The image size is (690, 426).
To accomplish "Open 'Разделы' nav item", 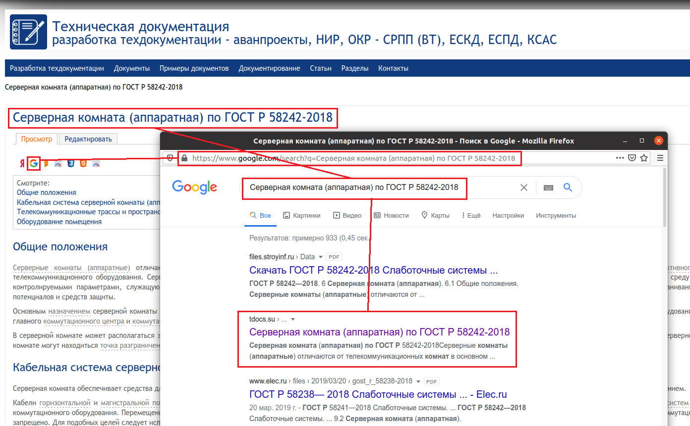I will [x=355, y=68].
